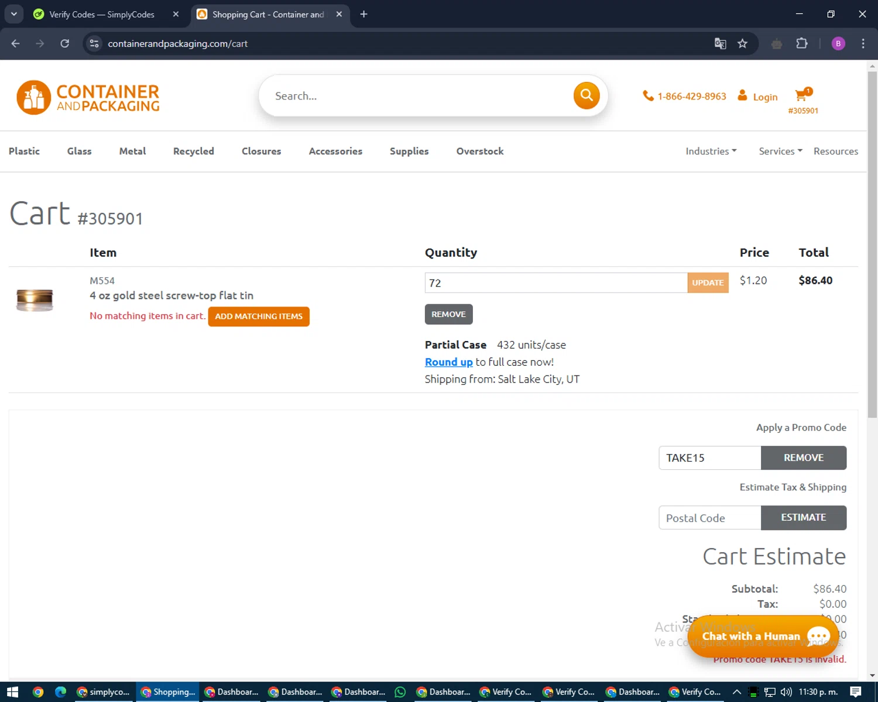
Task: Open Microsoft Edge from the taskbar
Action: pos(60,692)
